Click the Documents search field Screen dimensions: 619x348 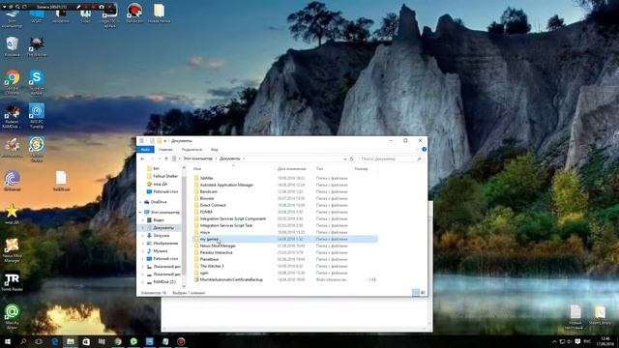point(391,159)
